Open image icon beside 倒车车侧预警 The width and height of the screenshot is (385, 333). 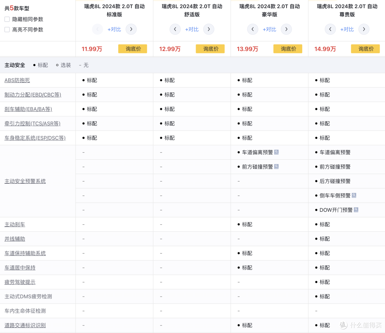pos(354,195)
